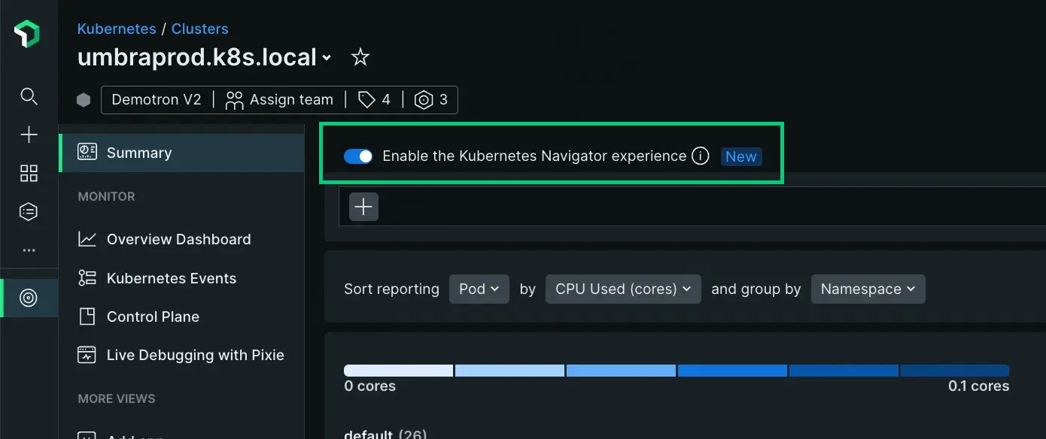Expand the Namespace group-by dropdown
The image size is (1046, 439).
868,289
